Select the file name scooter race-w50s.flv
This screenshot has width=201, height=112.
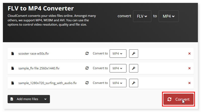34,54
